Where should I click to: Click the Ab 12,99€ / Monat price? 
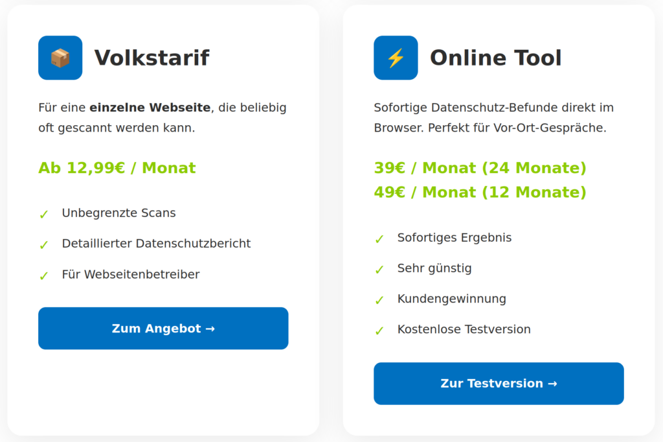(117, 168)
